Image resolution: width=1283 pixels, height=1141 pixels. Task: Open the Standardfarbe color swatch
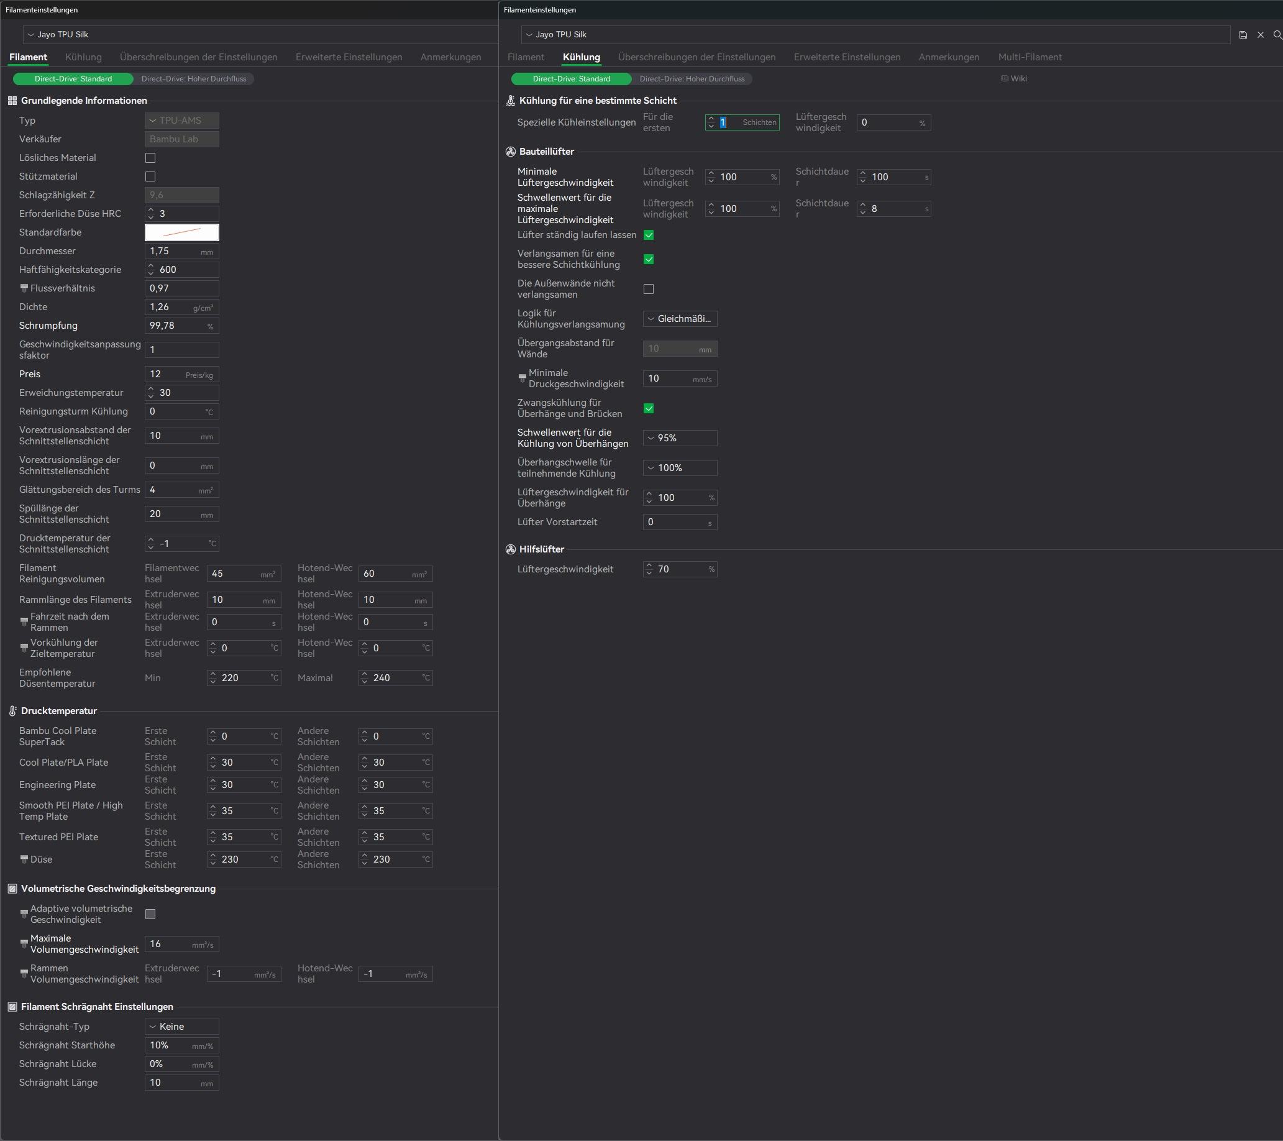pos(181,232)
